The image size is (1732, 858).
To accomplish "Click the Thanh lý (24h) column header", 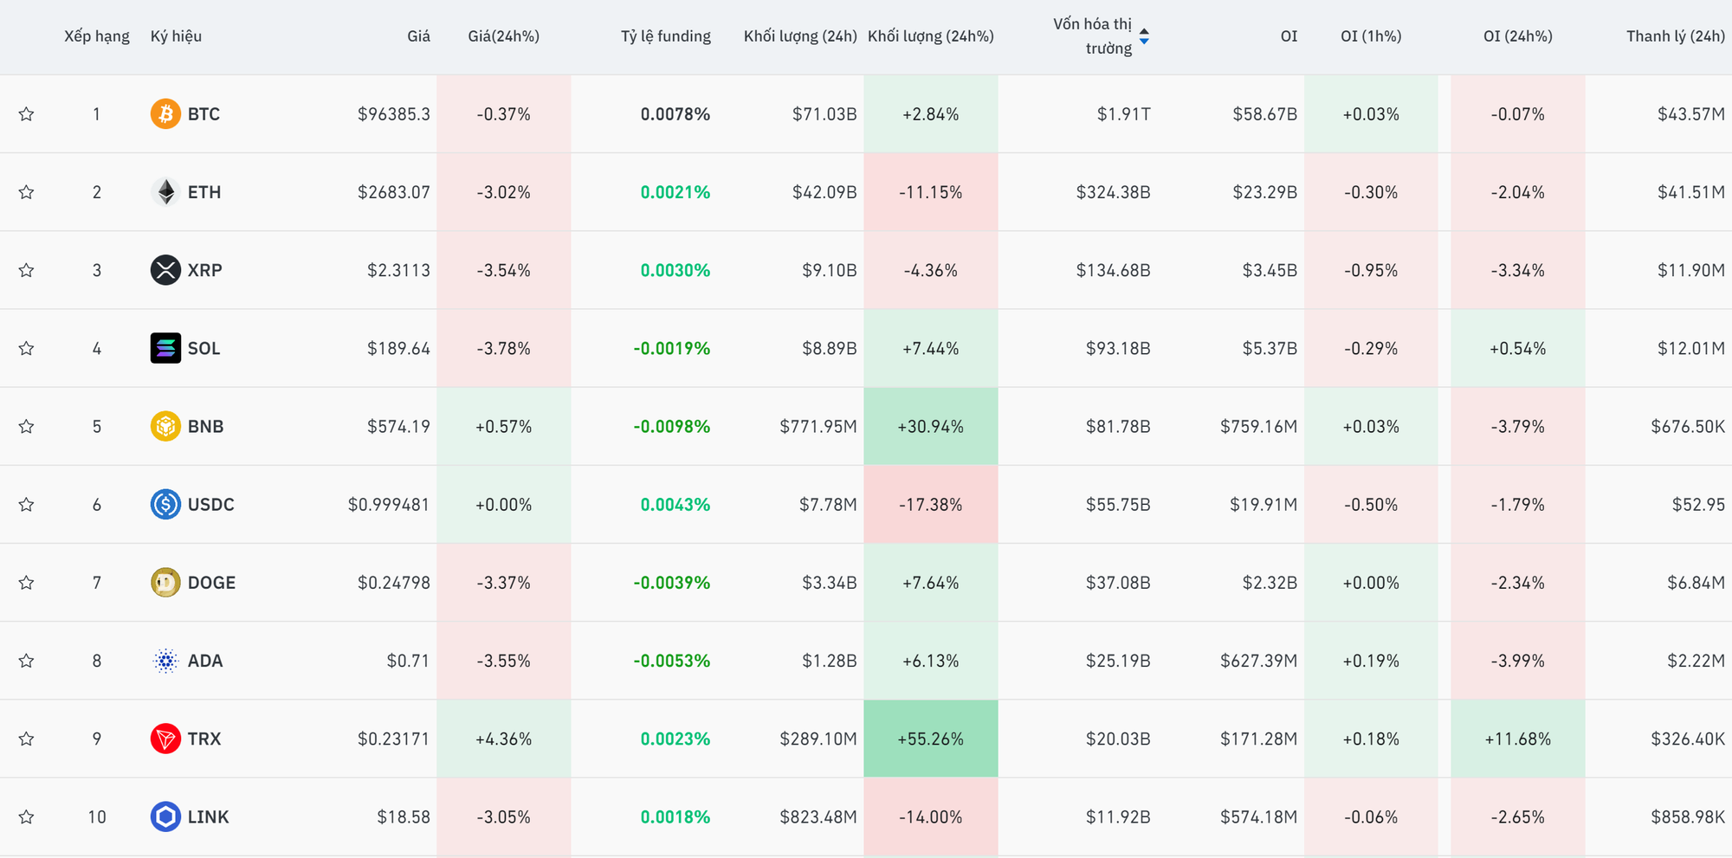I will (x=1675, y=36).
